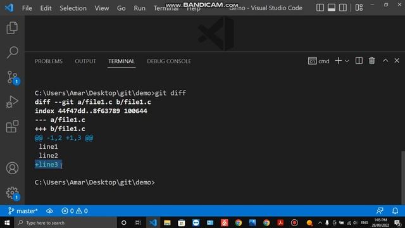Maximize panel size with chevron up

click(x=385, y=61)
